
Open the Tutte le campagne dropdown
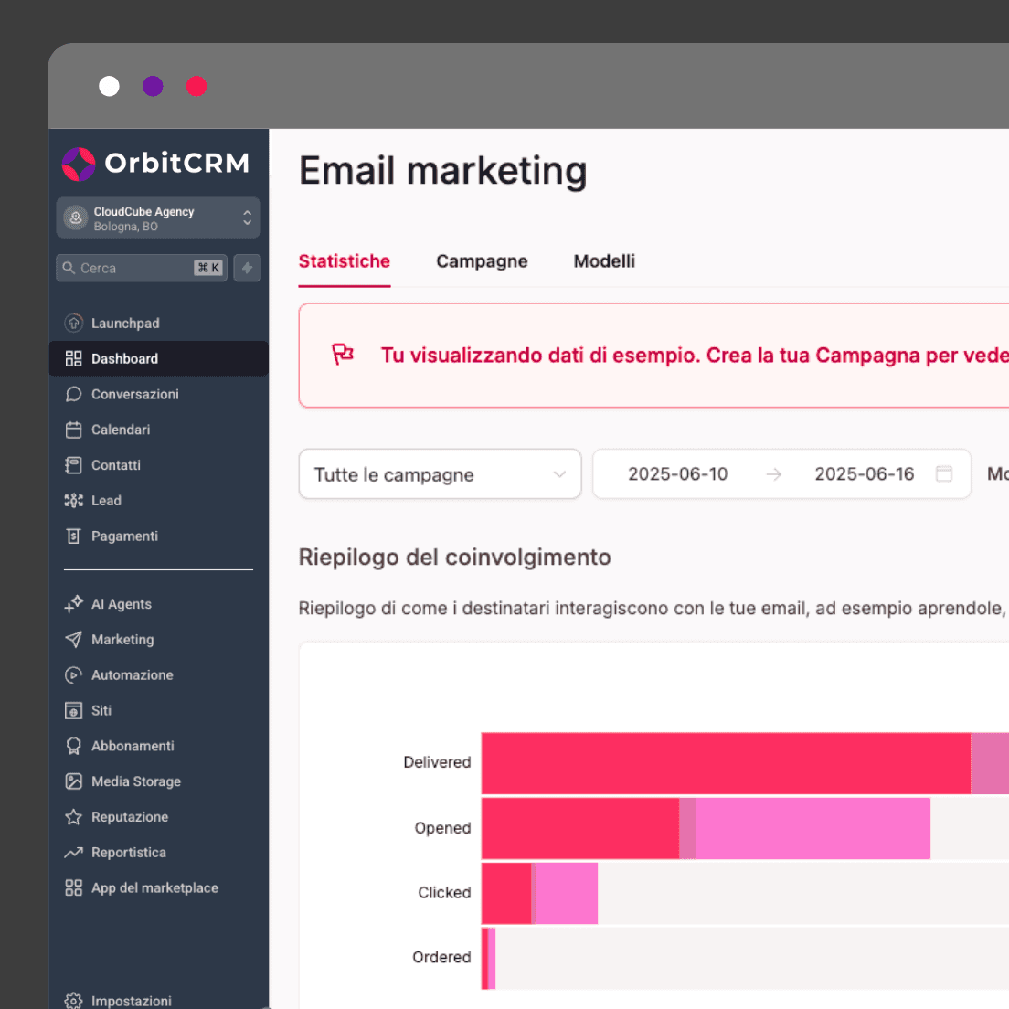(441, 474)
